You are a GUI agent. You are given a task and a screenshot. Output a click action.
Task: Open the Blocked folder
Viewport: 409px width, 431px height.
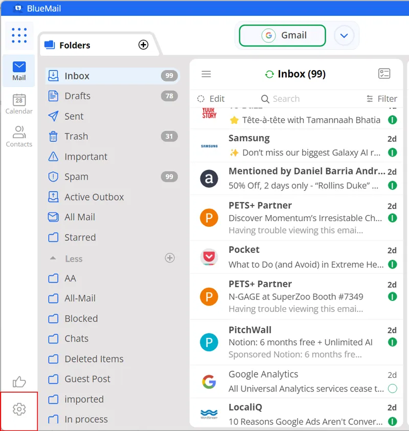tap(112, 318)
